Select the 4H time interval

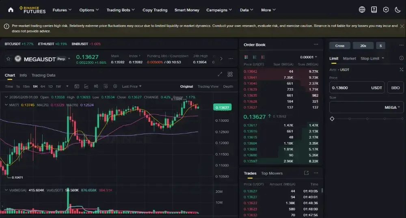click(x=43, y=86)
